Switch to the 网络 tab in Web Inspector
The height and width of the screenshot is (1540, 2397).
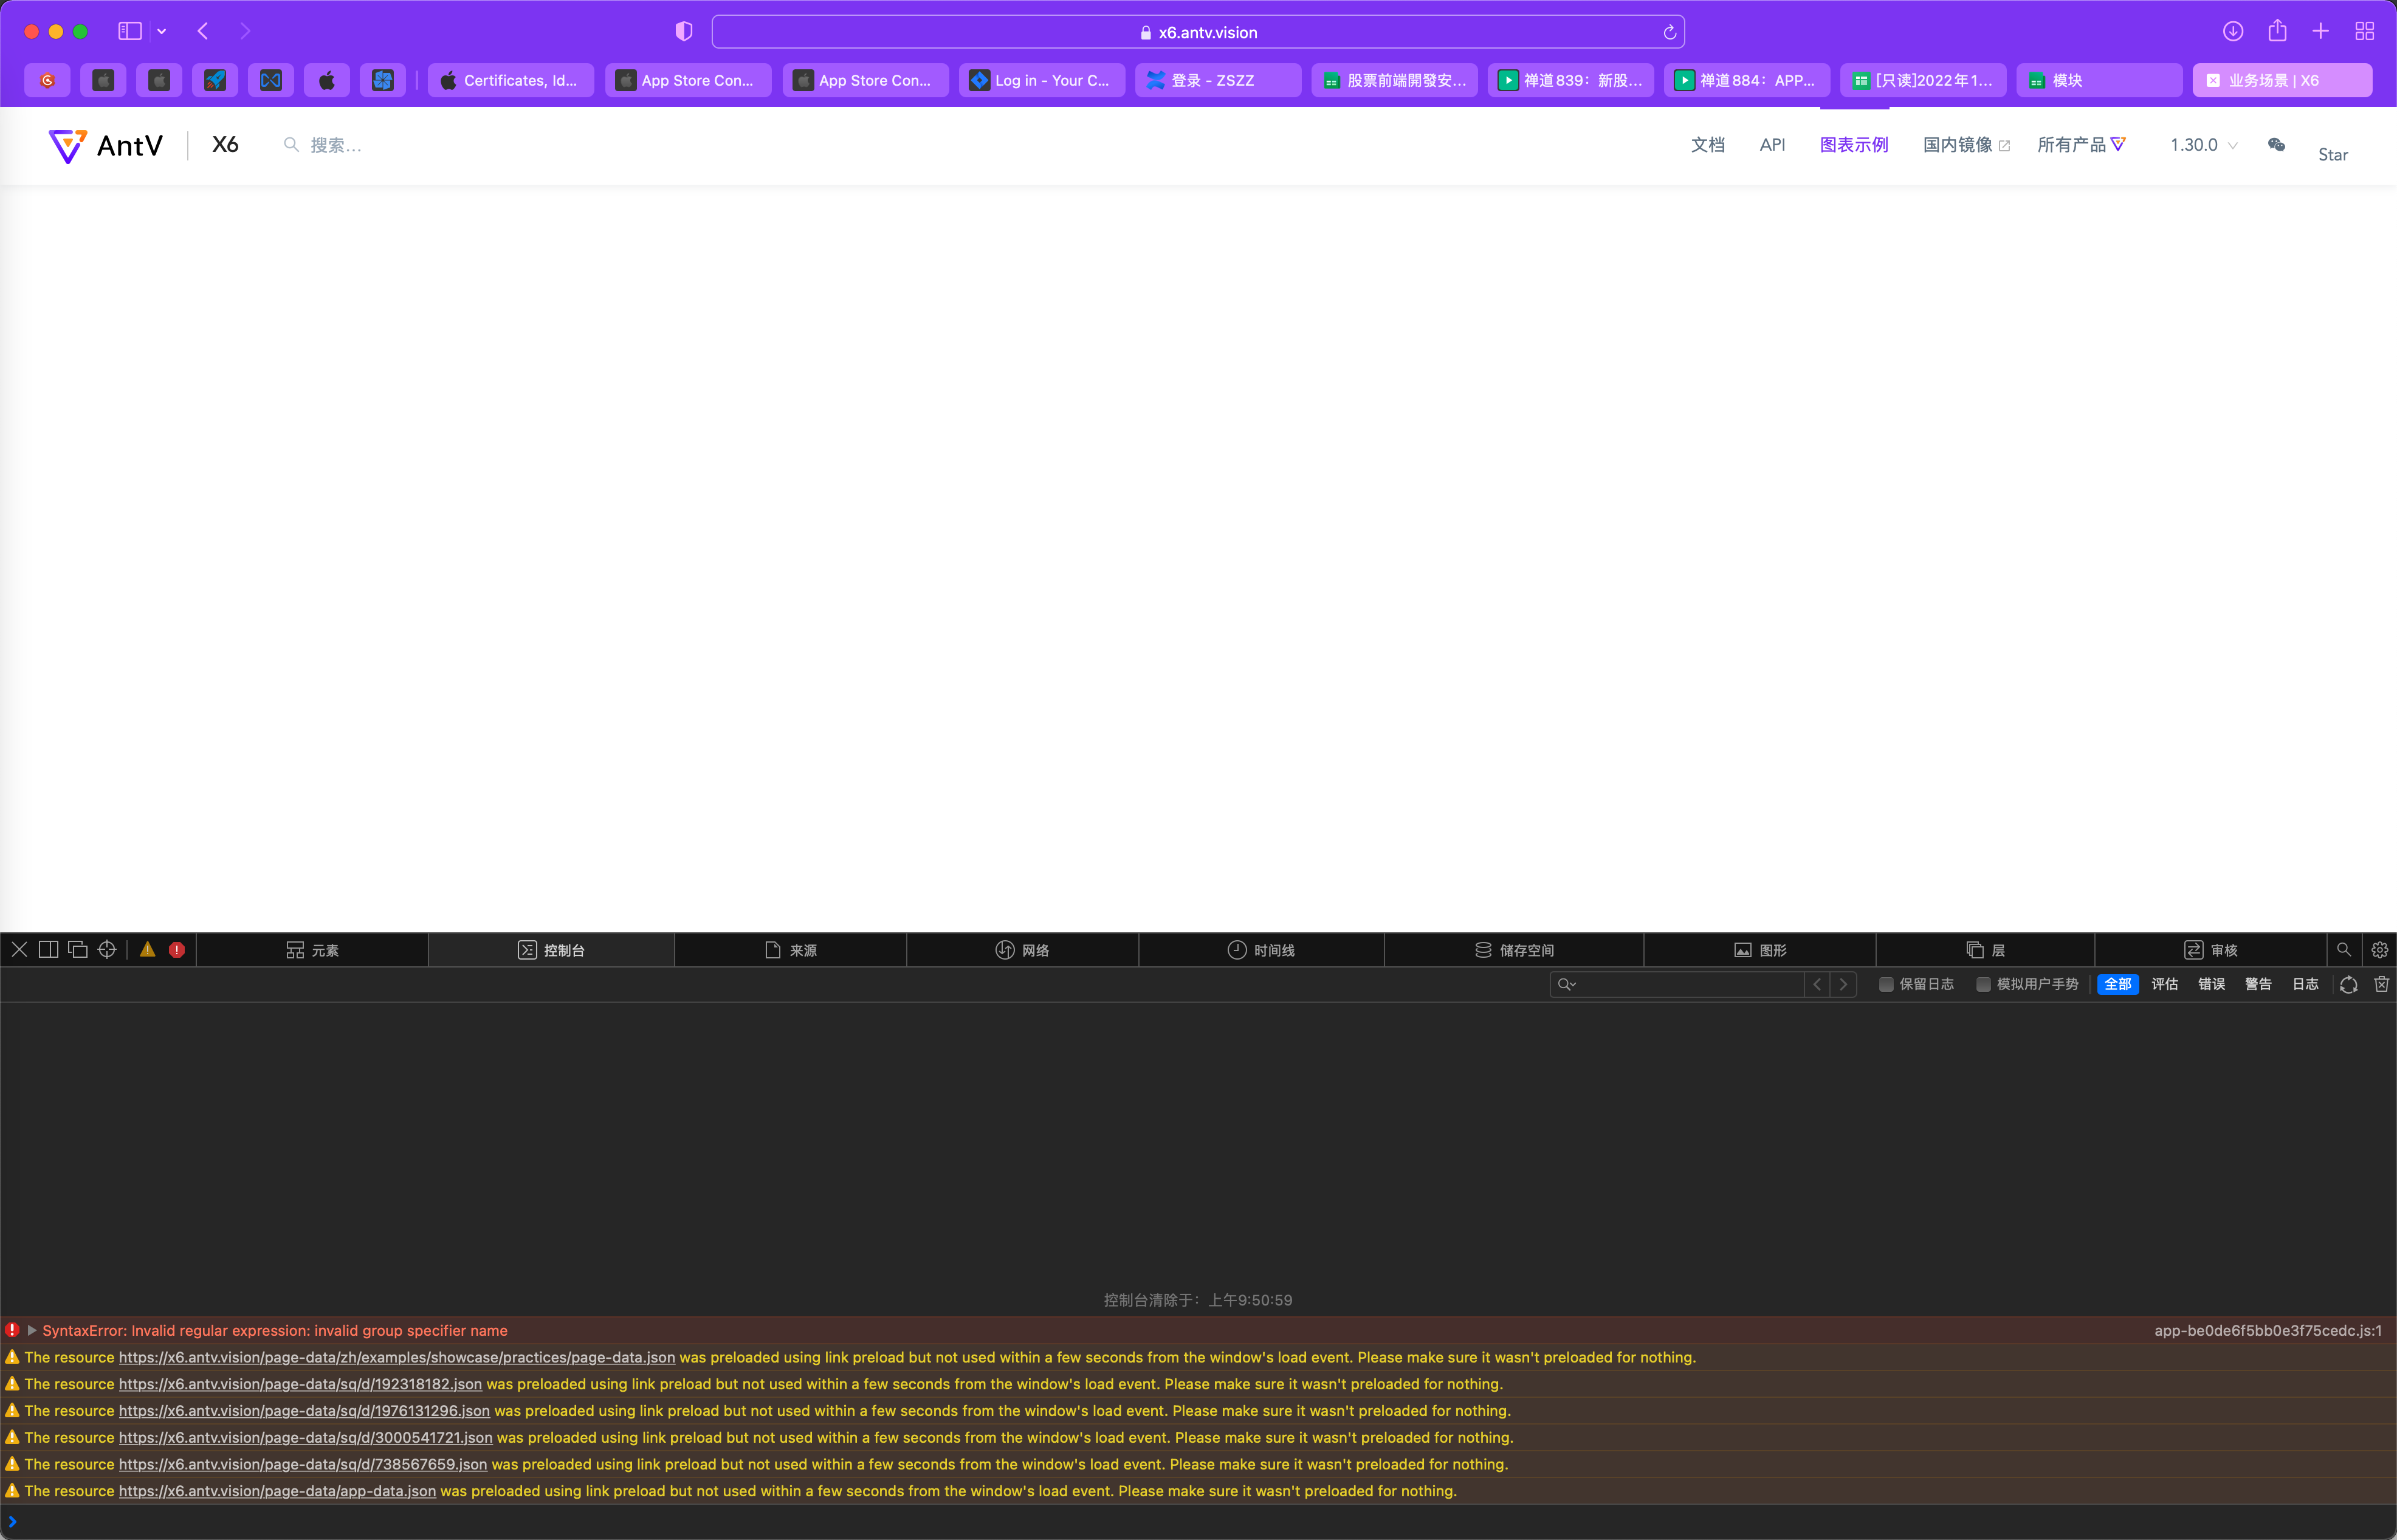click(x=1022, y=949)
